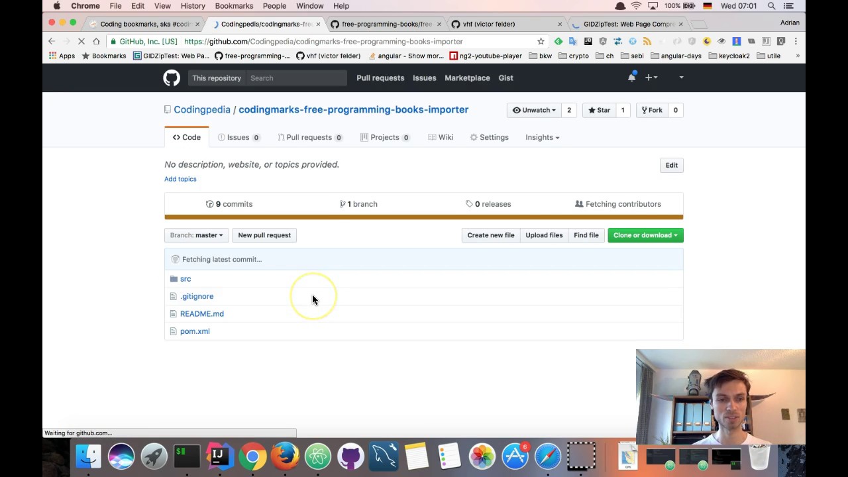848x477 pixels.
Task: Switch to the Coding bookmarks browser tab
Action: coord(144,24)
